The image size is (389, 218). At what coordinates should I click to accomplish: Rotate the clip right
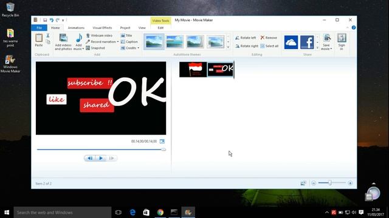(x=247, y=46)
